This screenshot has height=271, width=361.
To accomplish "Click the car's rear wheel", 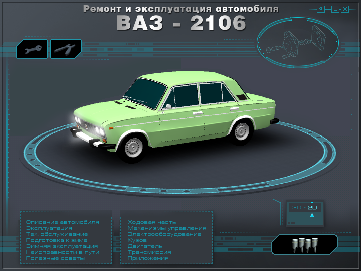I will 241,132.
